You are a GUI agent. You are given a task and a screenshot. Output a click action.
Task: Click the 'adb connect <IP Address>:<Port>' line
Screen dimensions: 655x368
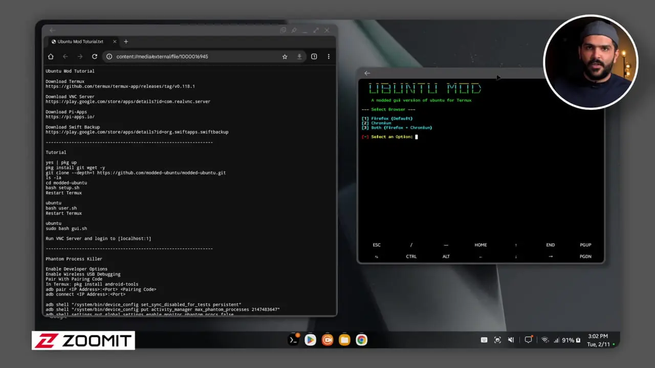[x=85, y=294]
